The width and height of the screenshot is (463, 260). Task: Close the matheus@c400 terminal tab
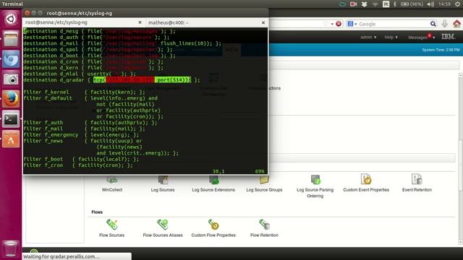pyautogui.click(x=263, y=22)
